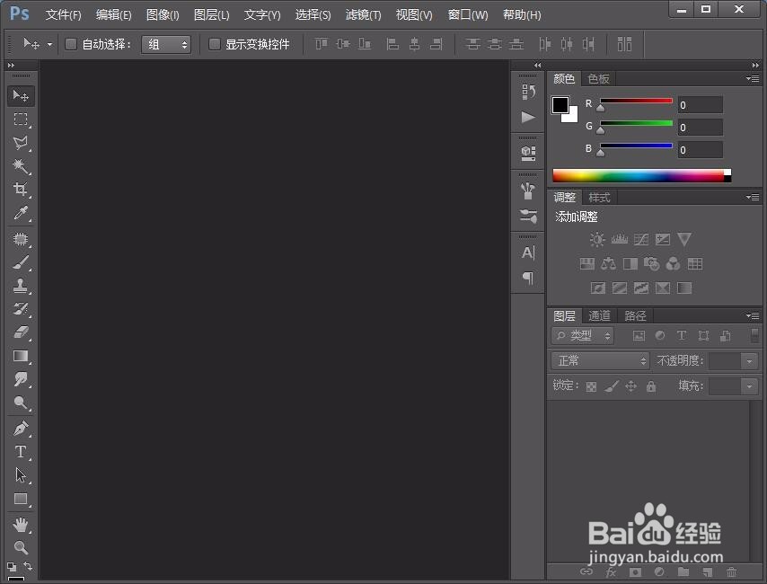This screenshot has width=767, height=584.
Task: Open the Move tool preset picker arrow
Action: (50, 45)
